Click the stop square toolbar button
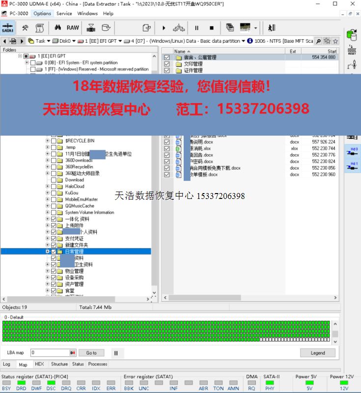The height and width of the screenshot is (393, 361). click(x=211, y=28)
